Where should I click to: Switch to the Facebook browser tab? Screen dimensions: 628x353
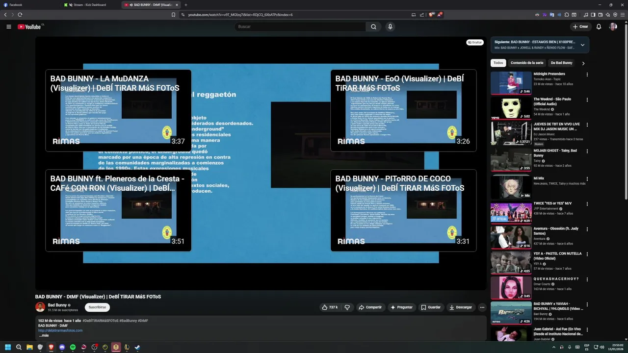(29, 5)
